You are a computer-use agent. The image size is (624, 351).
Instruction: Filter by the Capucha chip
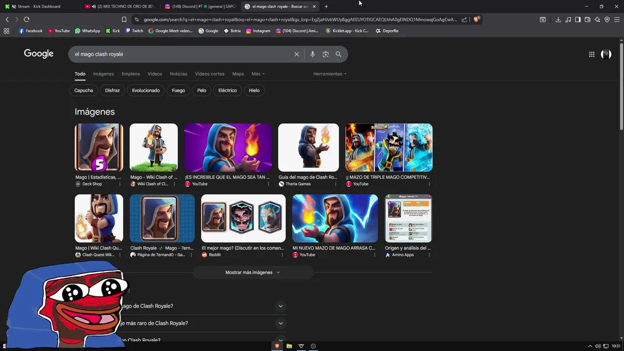(83, 90)
